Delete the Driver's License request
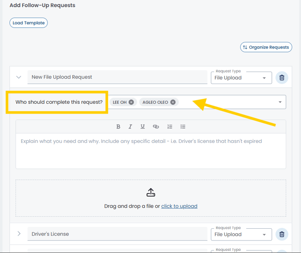301x253 pixels. click(282, 234)
